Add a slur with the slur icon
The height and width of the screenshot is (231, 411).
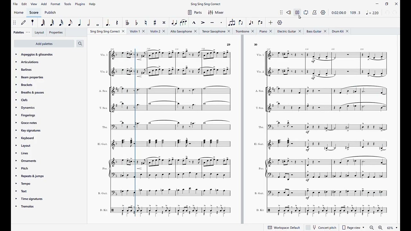184,23
